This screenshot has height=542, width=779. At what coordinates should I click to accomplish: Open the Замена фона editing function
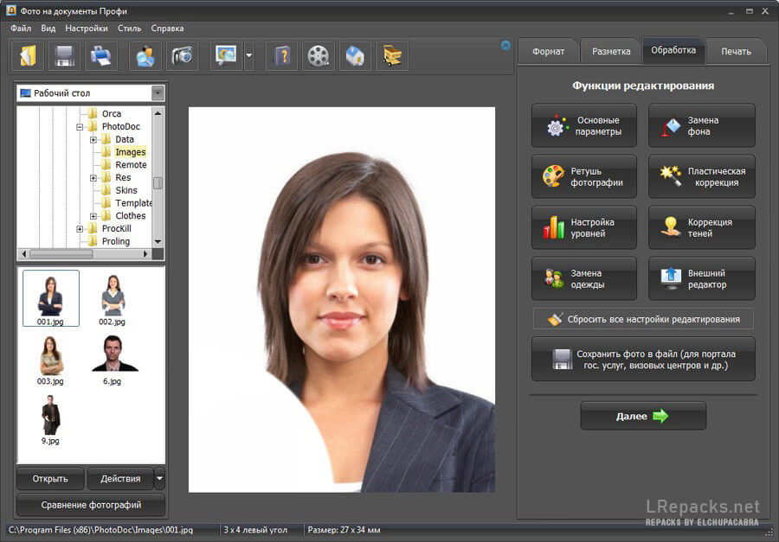pos(701,126)
